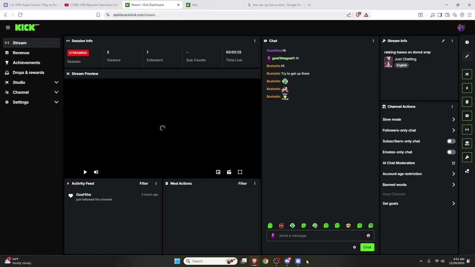Toggle the stream preview widget icon in right sidebar
Screen dimensions: 475x267
[467, 74]
